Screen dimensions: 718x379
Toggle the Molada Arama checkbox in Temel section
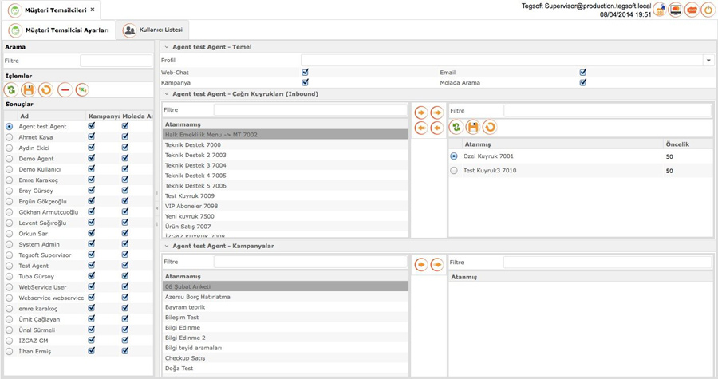(x=583, y=82)
